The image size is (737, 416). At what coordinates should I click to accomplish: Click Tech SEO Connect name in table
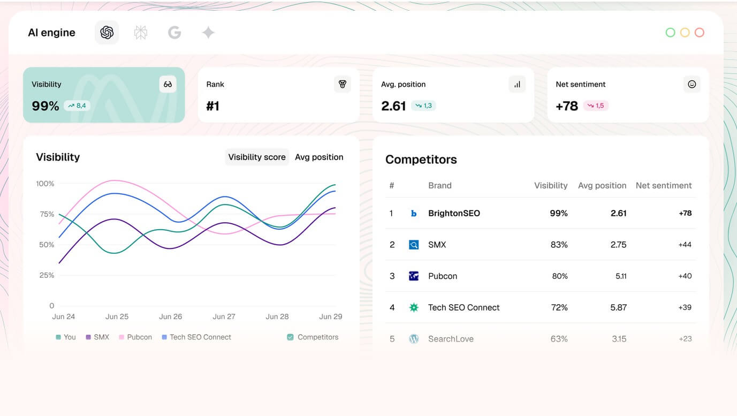[464, 307]
